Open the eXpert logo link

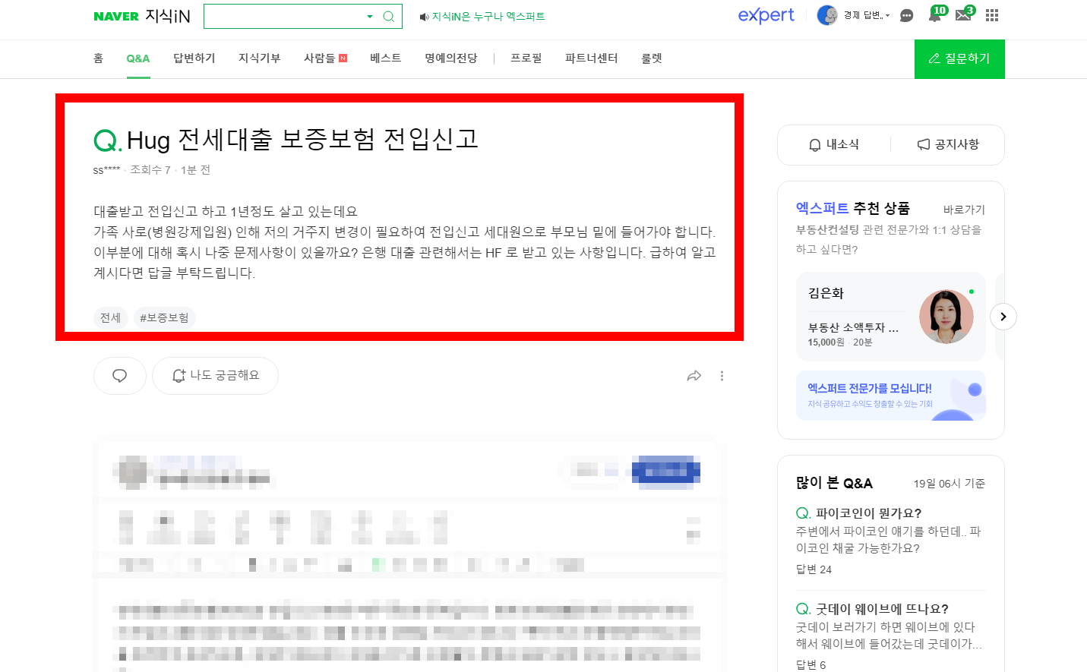tap(766, 15)
